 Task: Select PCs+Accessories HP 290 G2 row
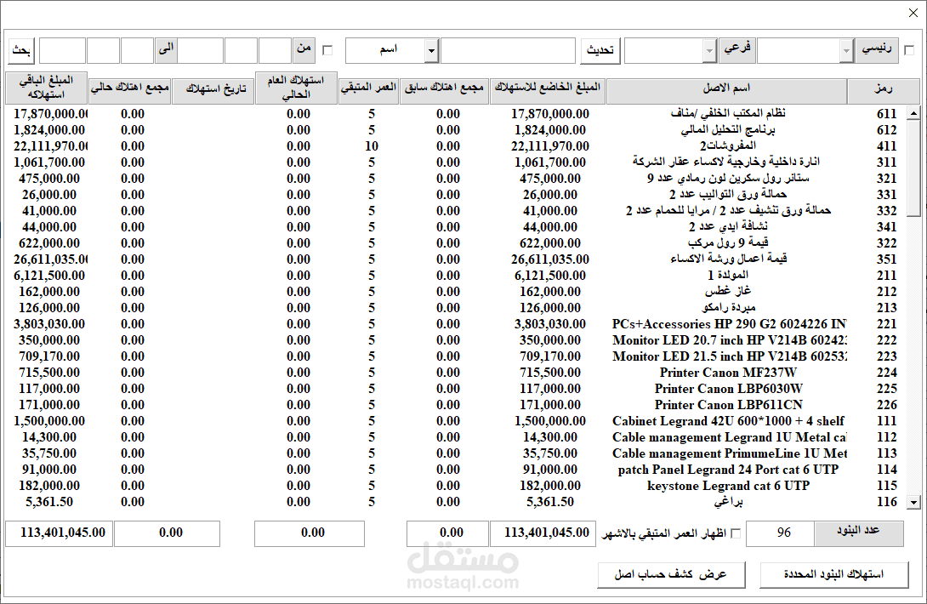click(456, 324)
